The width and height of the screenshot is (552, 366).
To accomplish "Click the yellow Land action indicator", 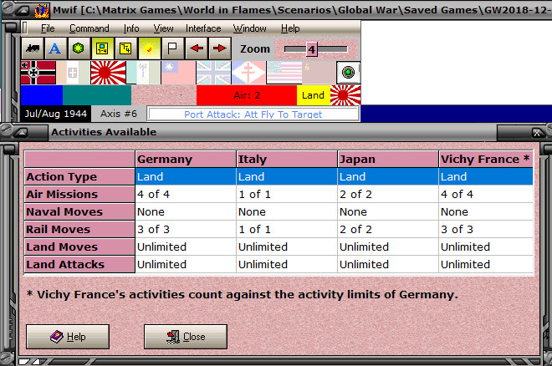I will coord(314,95).
